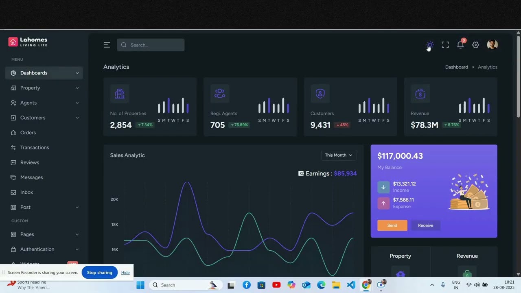Viewport: 521px width, 293px height.
Task: Click the Stop sharing button
Action: [x=99, y=273]
